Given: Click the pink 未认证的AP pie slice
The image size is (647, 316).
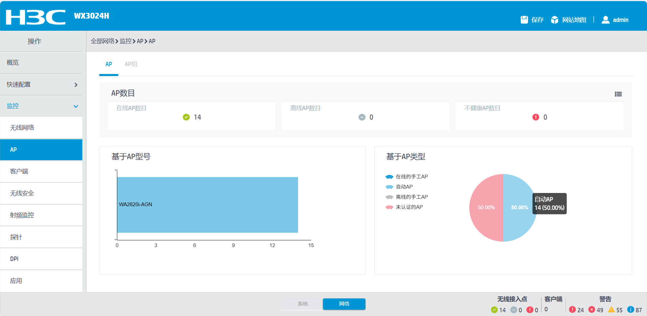Looking at the screenshot, I should coord(486,208).
